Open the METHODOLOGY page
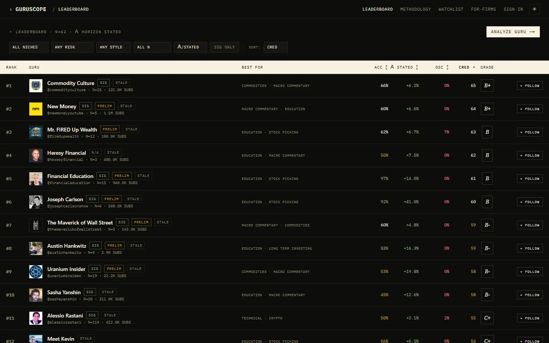Screen dimensions: 549x343 [416, 9]
